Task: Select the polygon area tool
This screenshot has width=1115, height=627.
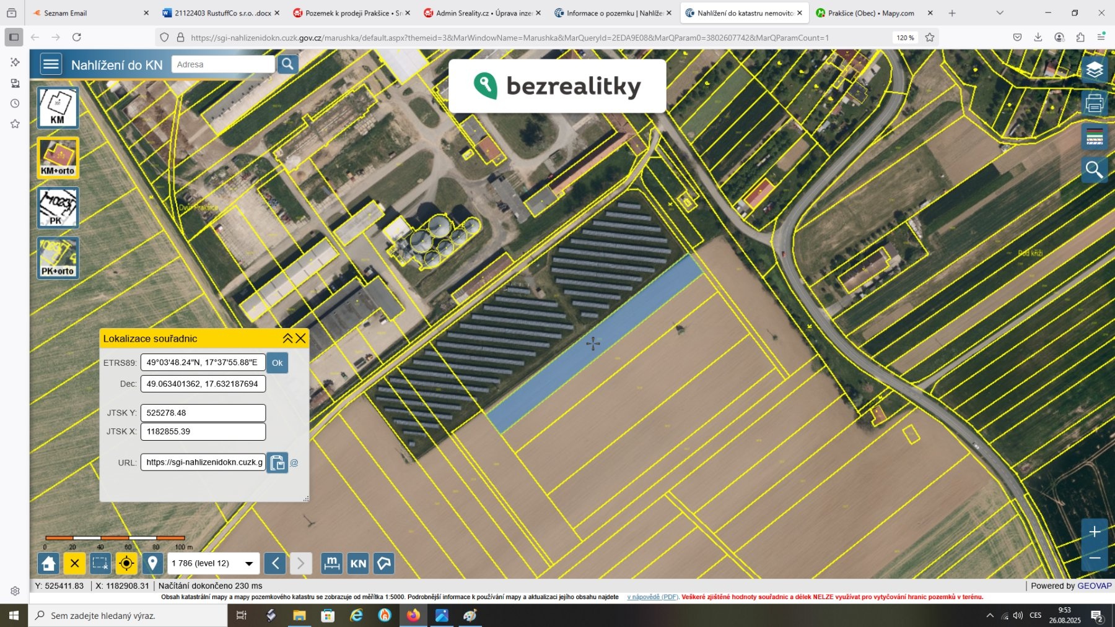Action: pos(384,563)
